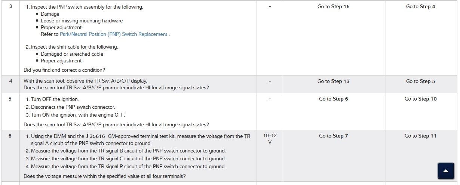460x185 pixels.
Task: Select the "Go to Step 5" cell
Action: click(420, 81)
